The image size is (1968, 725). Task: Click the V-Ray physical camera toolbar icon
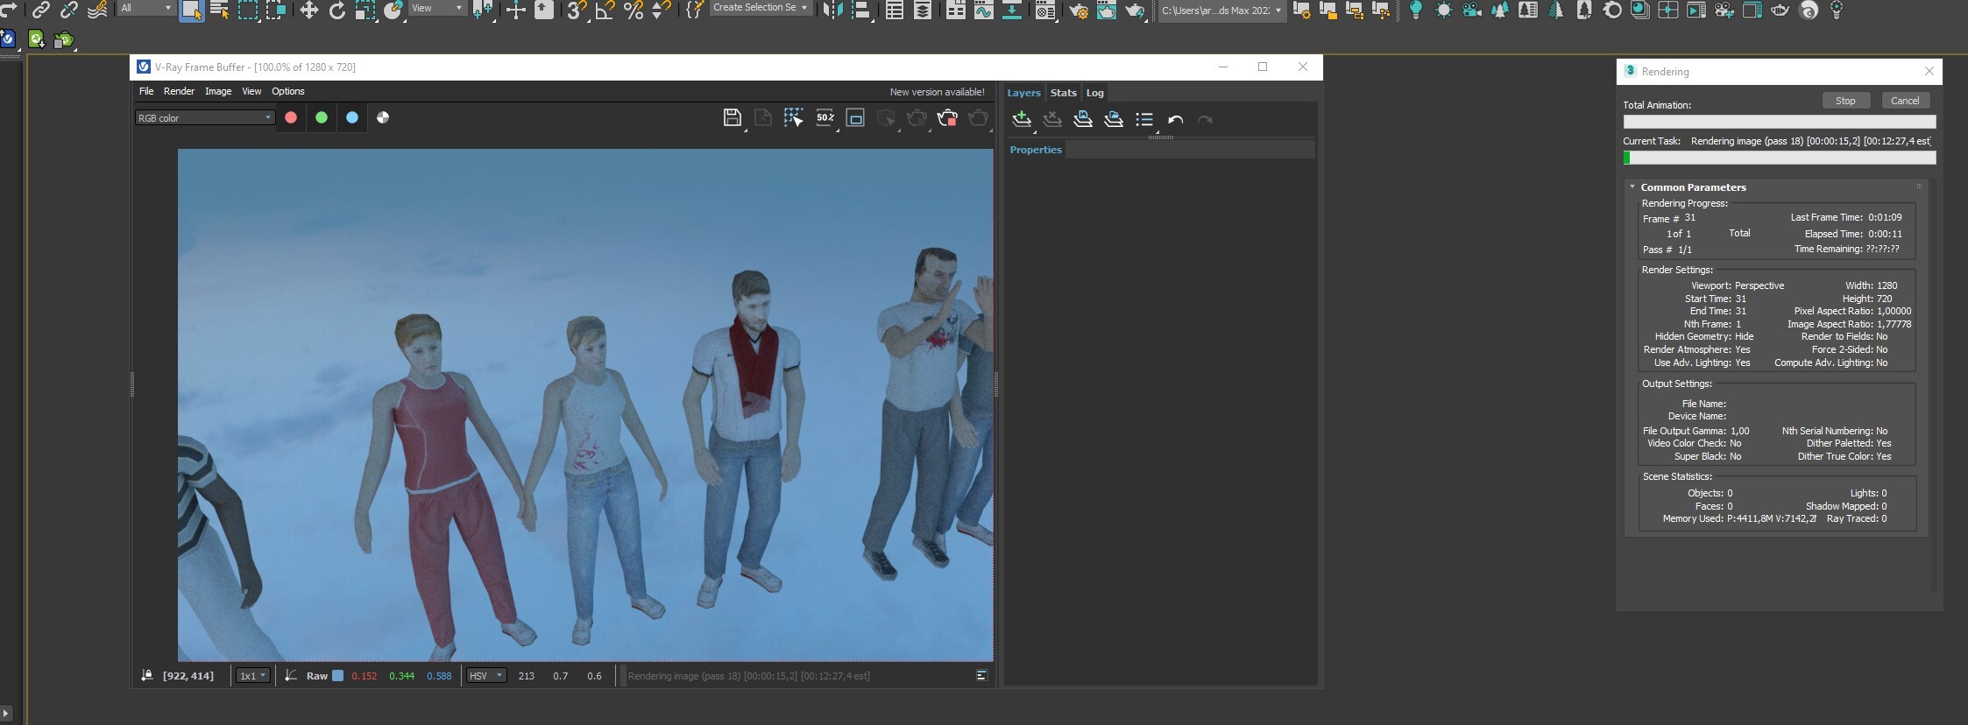tap(1471, 11)
